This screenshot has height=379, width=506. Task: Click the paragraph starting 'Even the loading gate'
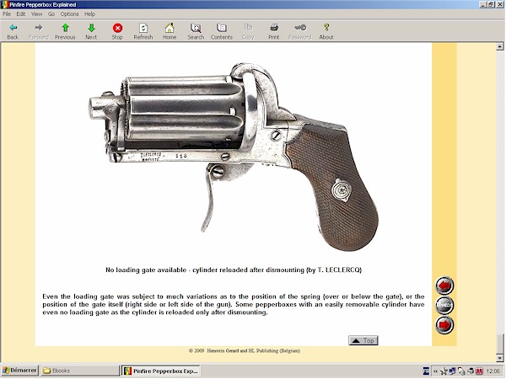[x=234, y=304]
